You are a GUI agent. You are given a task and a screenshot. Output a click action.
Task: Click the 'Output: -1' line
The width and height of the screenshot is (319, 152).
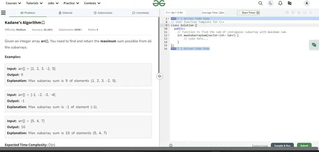[x=16, y=101]
